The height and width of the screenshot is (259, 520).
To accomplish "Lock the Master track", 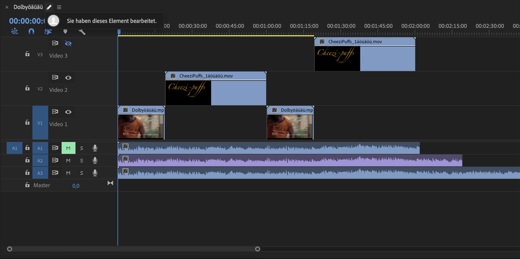I will pyautogui.click(x=27, y=185).
